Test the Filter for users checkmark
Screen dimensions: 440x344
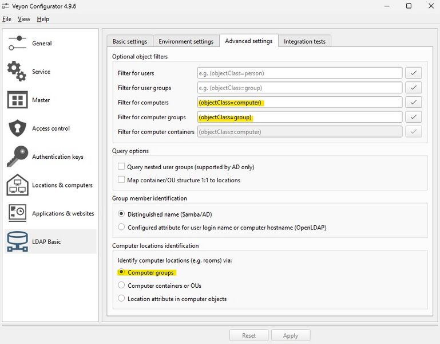coord(413,73)
